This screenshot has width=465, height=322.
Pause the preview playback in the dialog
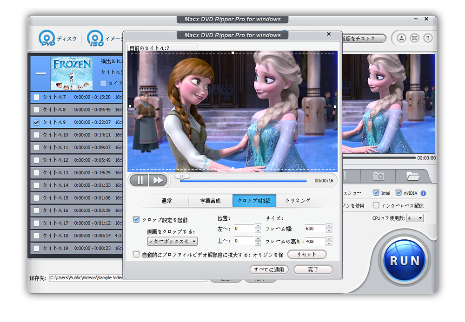click(x=140, y=180)
